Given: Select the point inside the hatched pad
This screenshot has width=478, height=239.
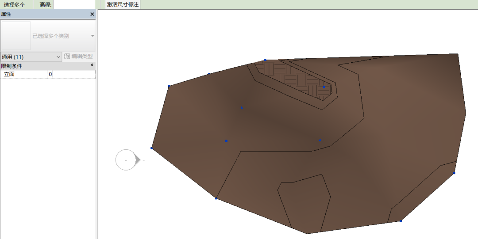Looking at the screenshot, I should click(x=324, y=87).
